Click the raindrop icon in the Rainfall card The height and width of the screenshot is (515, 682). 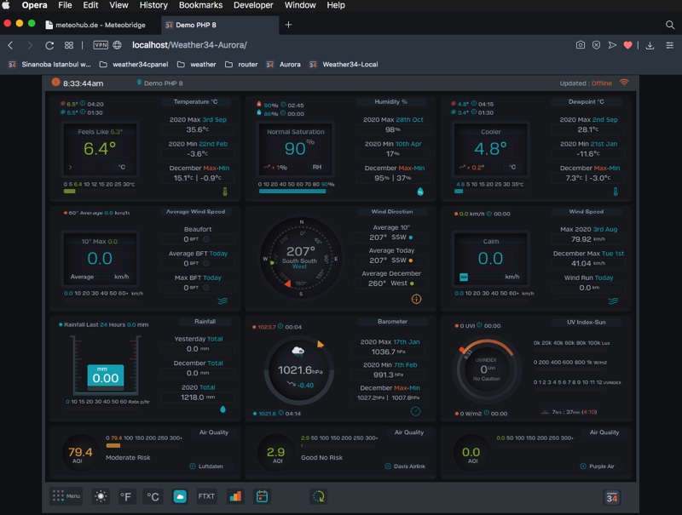point(223,409)
